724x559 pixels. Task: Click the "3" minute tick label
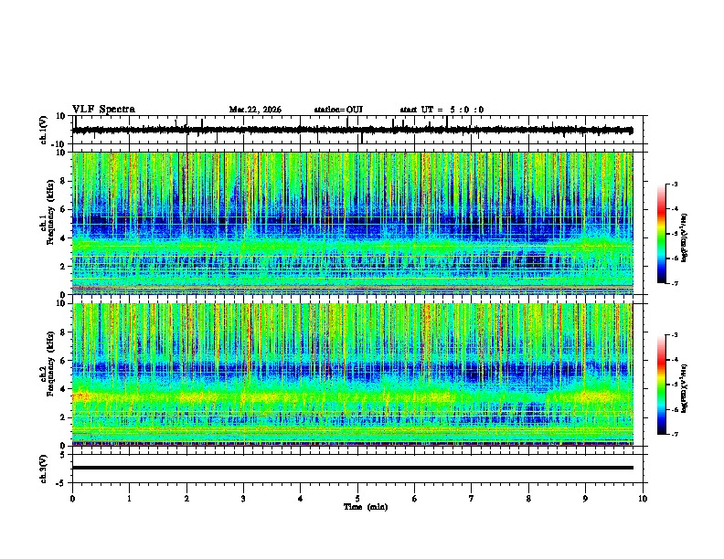[x=243, y=499]
